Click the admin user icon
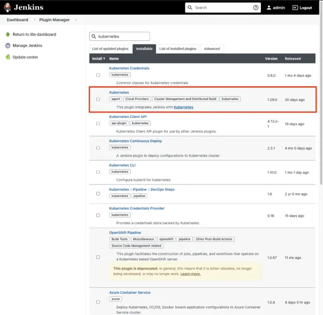Viewport: 323px width, 315px height. point(269,8)
